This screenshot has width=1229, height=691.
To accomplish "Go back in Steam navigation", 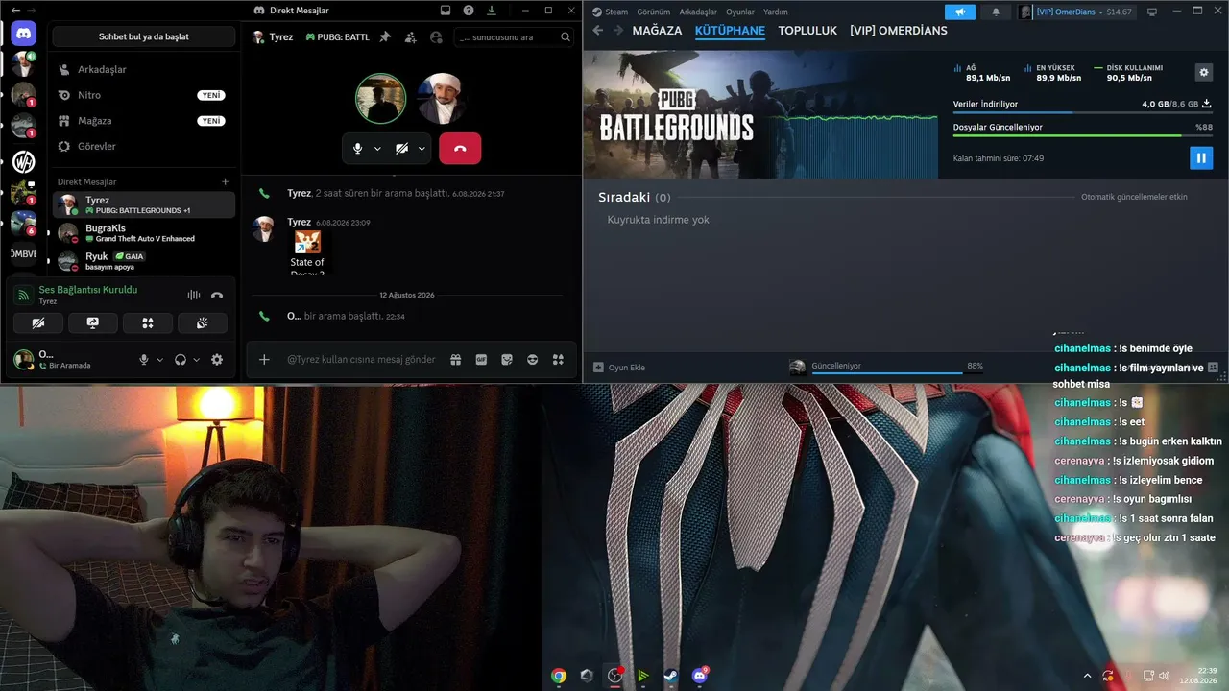I will coord(597,31).
